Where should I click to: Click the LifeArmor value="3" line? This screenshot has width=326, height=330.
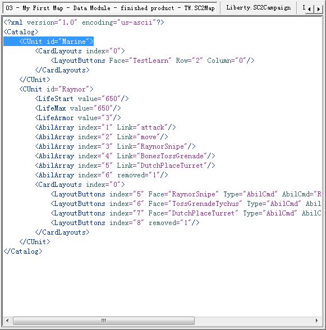(x=78, y=118)
